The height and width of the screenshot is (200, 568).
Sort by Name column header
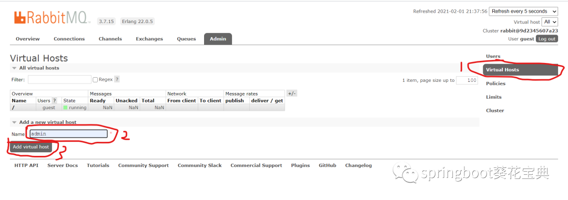click(19, 101)
